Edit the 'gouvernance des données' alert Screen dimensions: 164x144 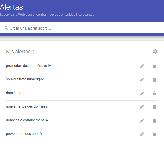click(142, 107)
